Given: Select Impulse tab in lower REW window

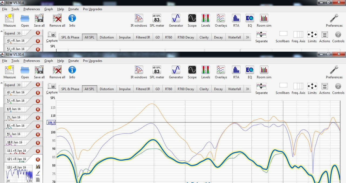Looking at the screenshot, I should pyautogui.click(x=125, y=89).
